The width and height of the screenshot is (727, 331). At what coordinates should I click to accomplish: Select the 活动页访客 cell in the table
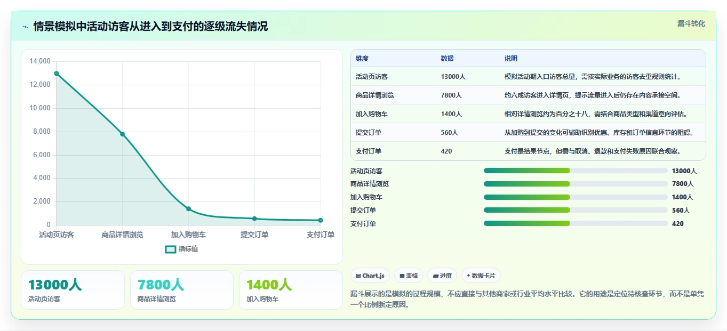372,77
